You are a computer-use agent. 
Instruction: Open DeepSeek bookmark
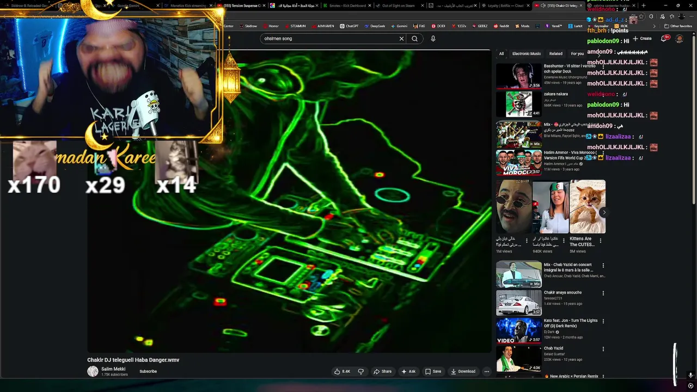[x=374, y=26]
